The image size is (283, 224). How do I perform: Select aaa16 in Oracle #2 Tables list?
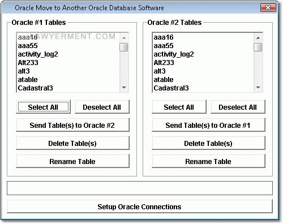tap(203, 37)
